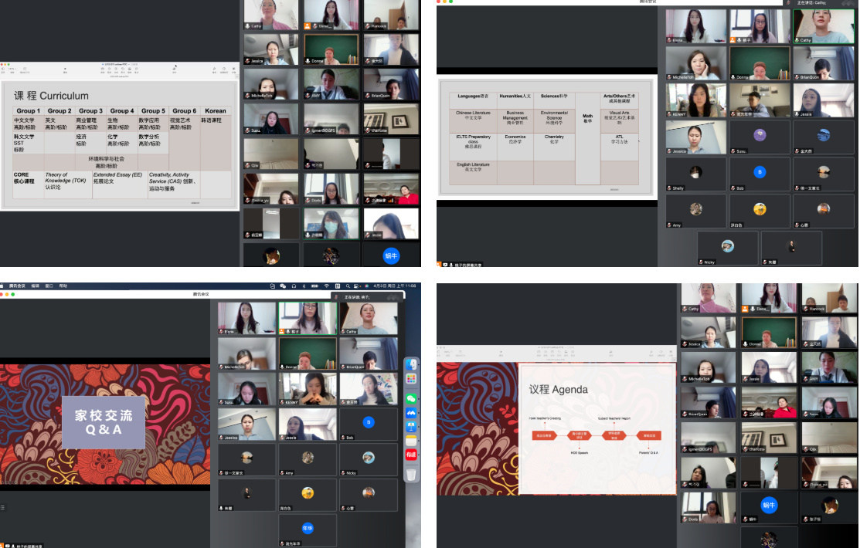
Task: Select Doris's video tile in Agenda meeting
Action: (x=709, y=507)
